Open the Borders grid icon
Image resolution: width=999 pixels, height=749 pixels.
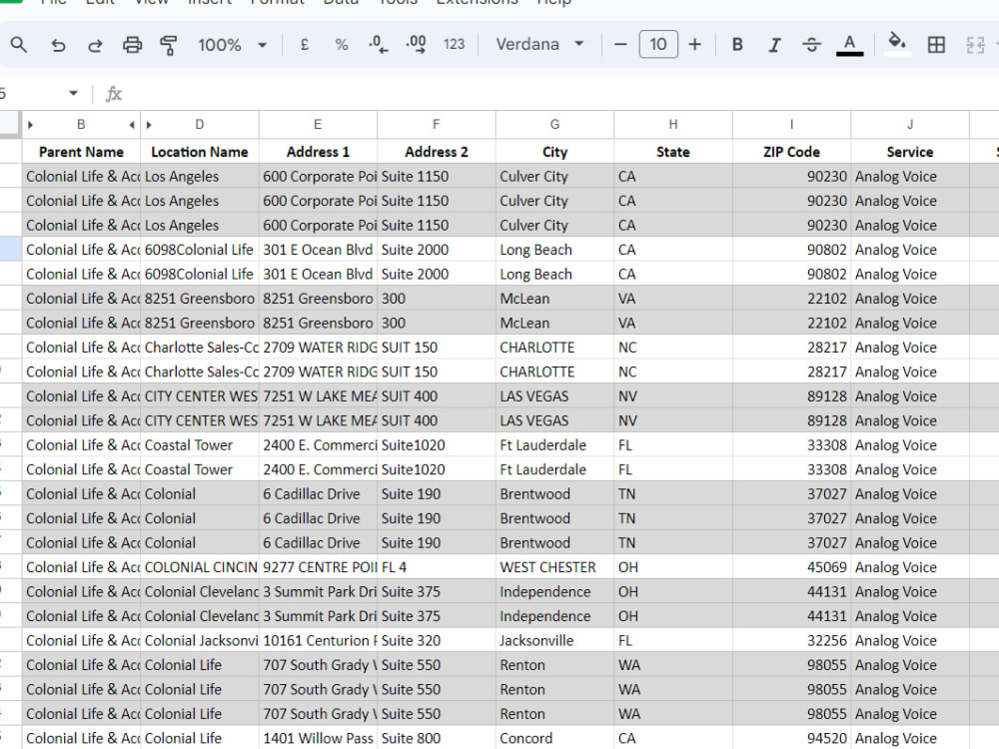936,45
